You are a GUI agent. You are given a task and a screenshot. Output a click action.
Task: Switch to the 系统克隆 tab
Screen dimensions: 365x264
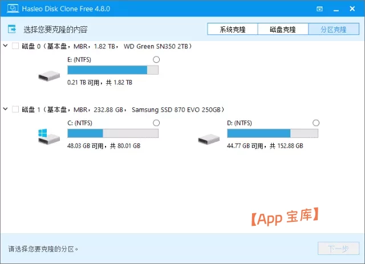pos(232,30)
